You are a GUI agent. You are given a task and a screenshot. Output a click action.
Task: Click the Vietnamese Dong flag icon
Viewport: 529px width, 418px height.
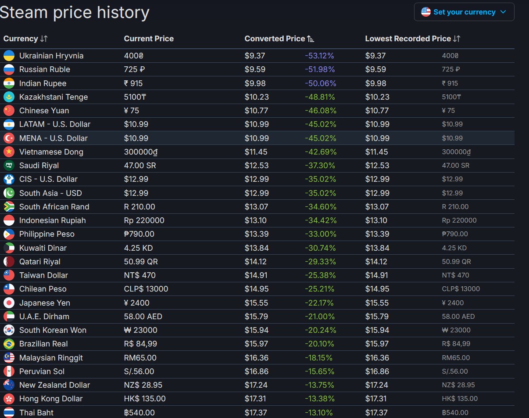pos(9,152)
